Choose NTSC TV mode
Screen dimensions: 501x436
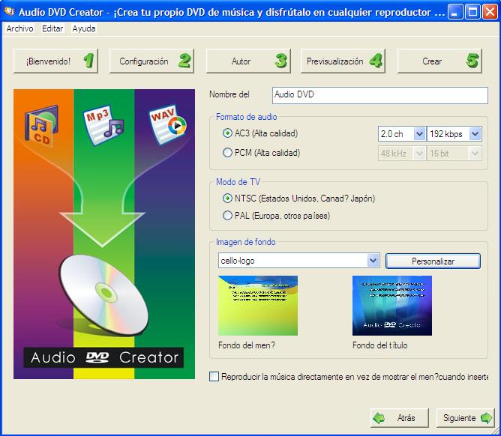pos(227,199)
